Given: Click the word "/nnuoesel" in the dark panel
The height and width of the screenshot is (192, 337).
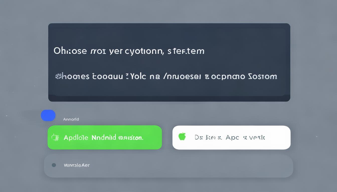Looking at the screenshot, I should pyautogui.click(x=182, y=76).
